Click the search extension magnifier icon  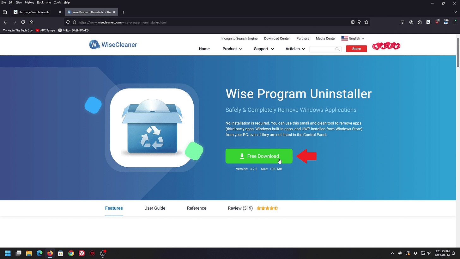tap(428, 22)
